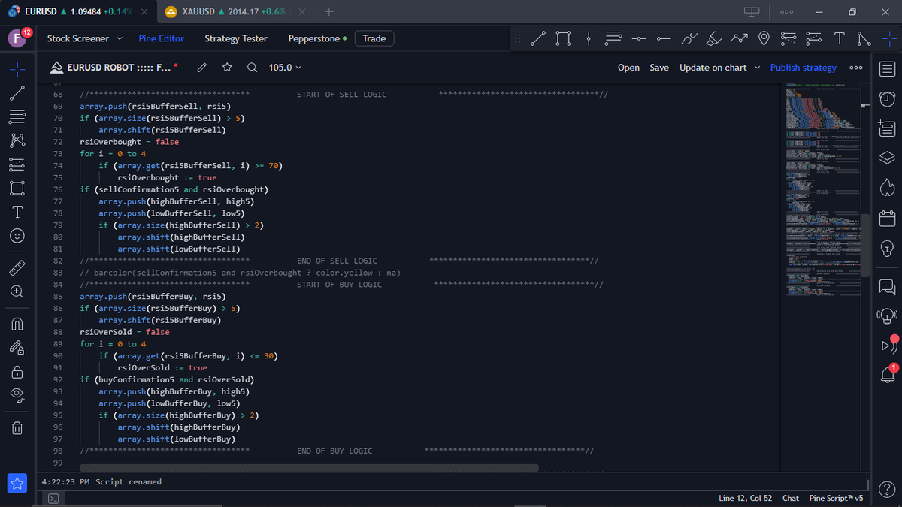Click Open in the editor header
This screenshot has height=507, width=902.
point(628,68)
